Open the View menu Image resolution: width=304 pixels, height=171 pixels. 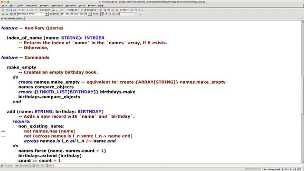pos(20,6)
